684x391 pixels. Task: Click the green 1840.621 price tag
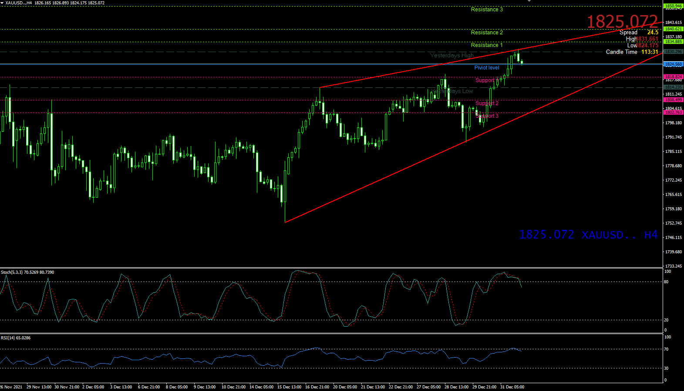click(673, 29)
